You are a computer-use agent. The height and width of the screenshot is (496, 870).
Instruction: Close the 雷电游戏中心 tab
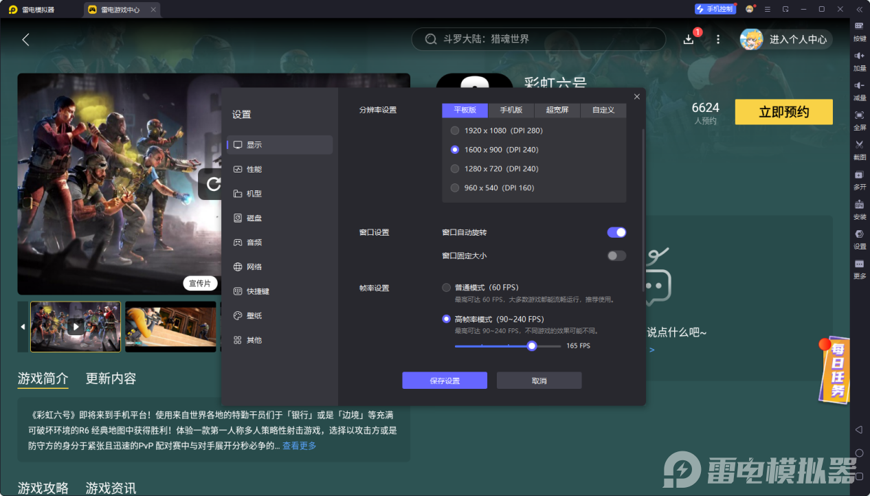coord(153,10)
